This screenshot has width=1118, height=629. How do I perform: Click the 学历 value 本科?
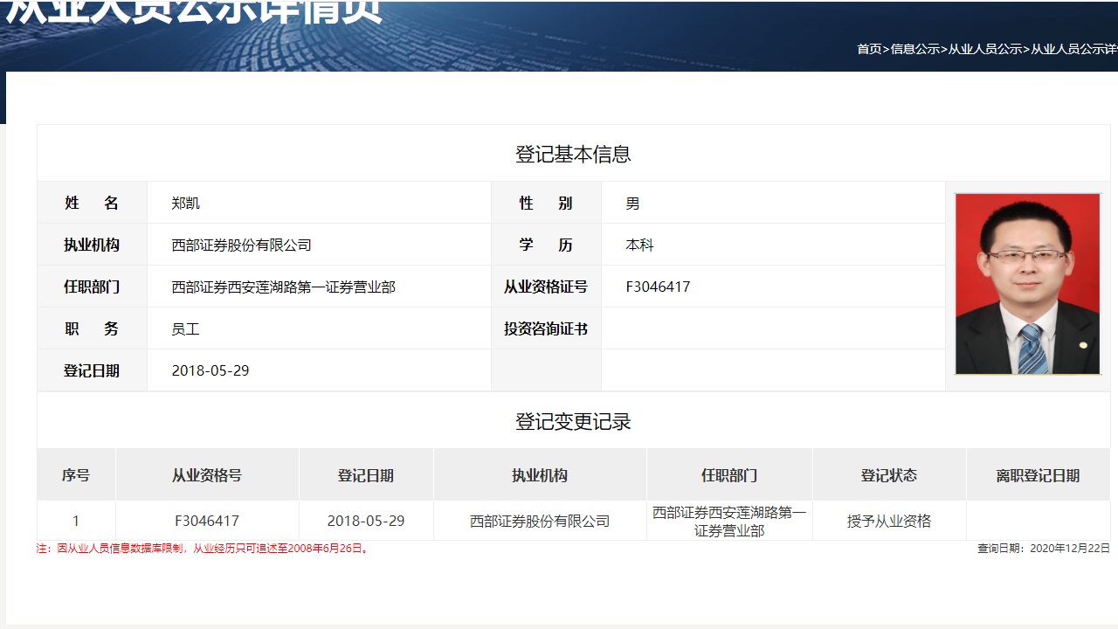[x=639, y=245]
